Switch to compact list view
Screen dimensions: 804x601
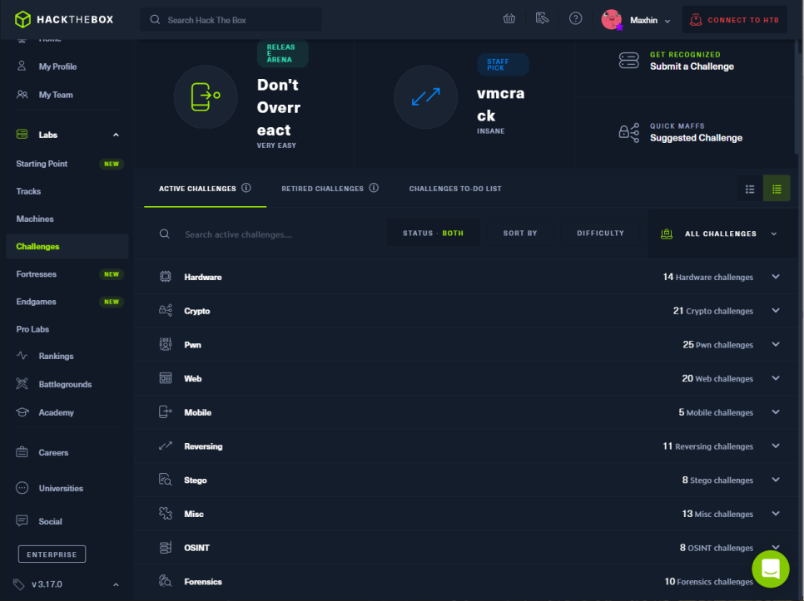[x=750, y=189]
